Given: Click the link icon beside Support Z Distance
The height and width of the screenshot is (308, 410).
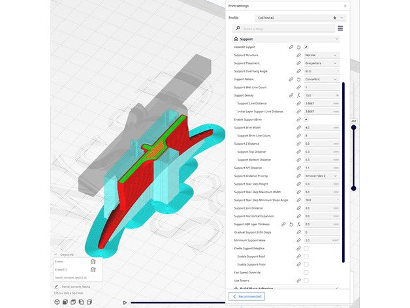Looking at the screenshot, I should (298, 144).
